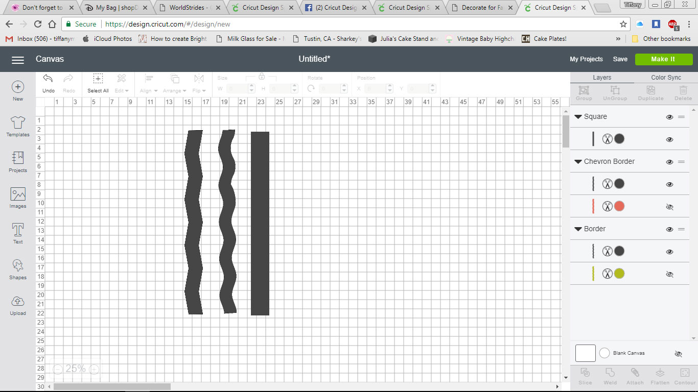Select the Text tool
The image size is (698, 392).
17,233
